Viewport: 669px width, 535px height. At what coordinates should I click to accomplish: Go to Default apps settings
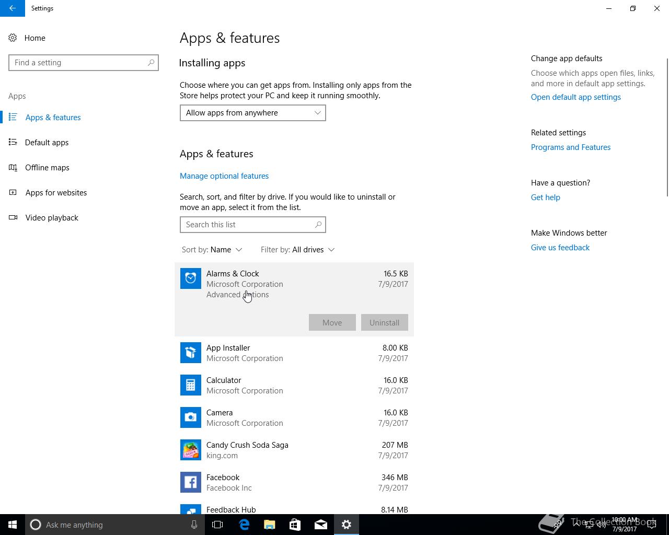[x=84, y=142]
